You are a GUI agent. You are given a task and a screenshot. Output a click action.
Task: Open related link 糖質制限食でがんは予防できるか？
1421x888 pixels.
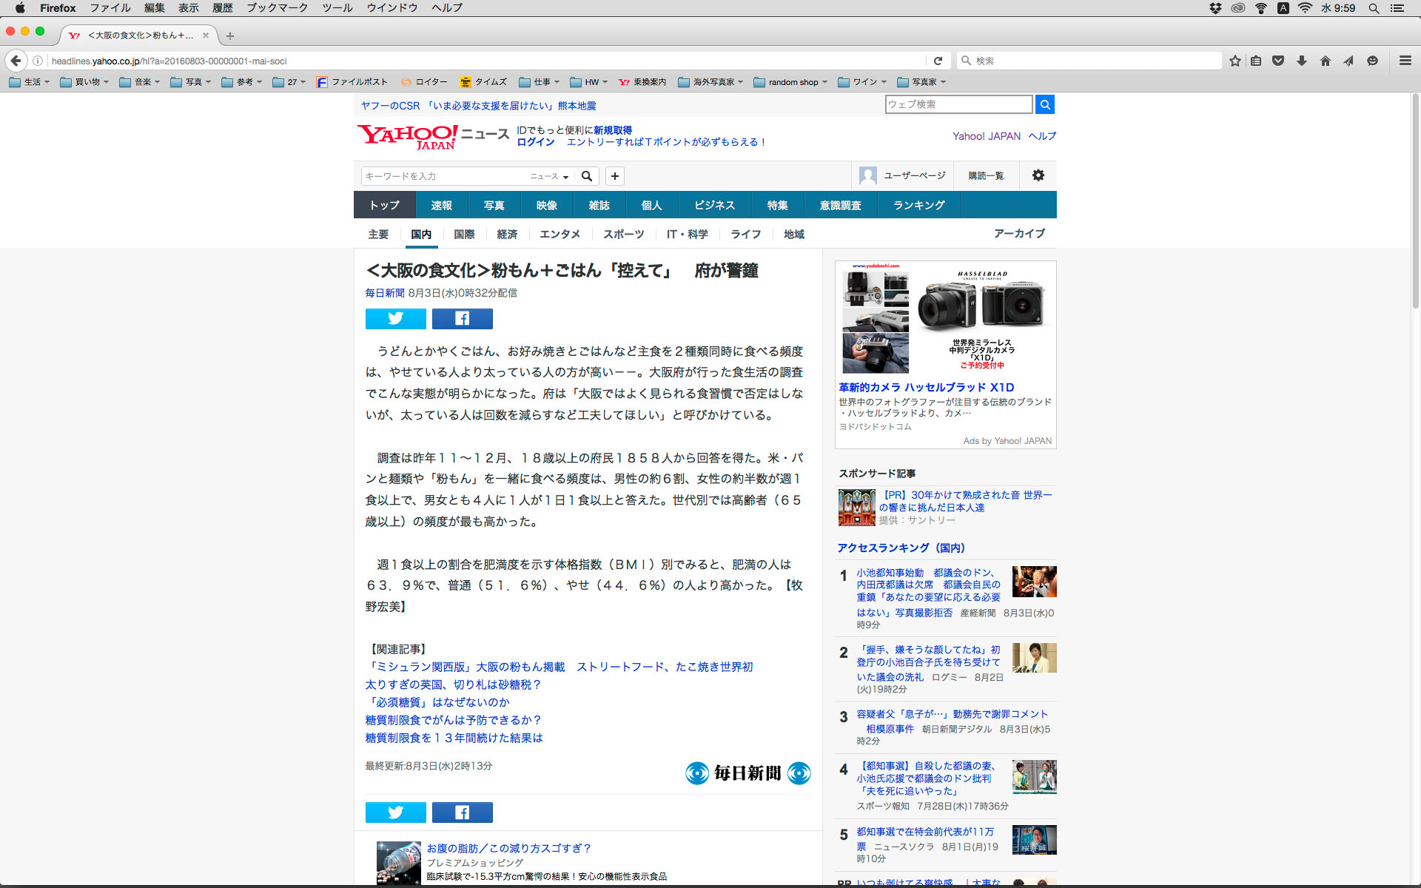pyautogui.click(x=453, y=720)
